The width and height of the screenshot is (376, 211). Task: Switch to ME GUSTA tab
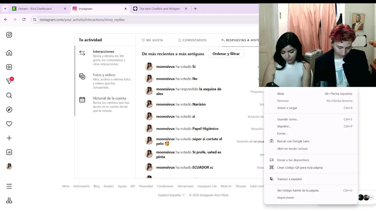tap(152, 40)
